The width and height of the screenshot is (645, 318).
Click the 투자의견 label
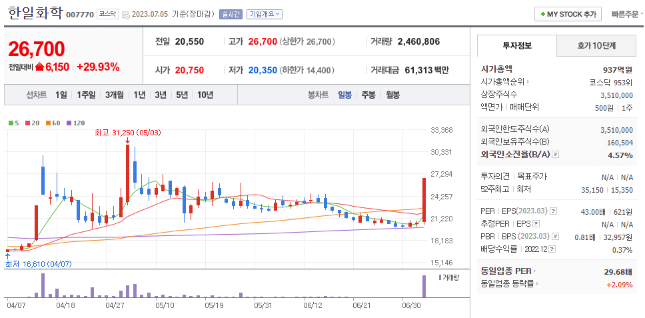[x=496, y=177]
